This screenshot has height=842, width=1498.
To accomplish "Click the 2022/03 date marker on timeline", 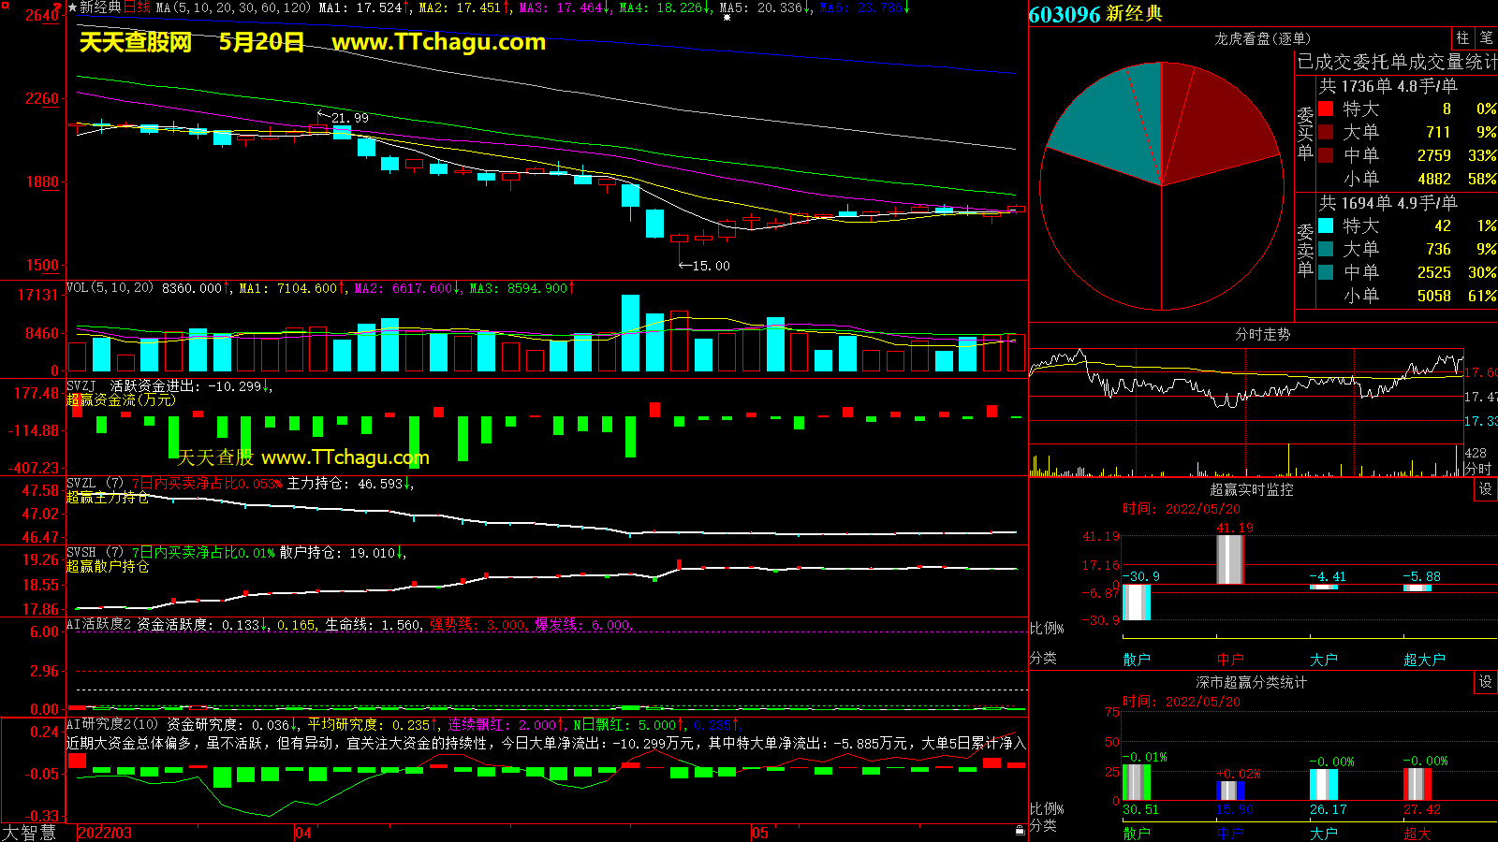I will pos(104,833).
